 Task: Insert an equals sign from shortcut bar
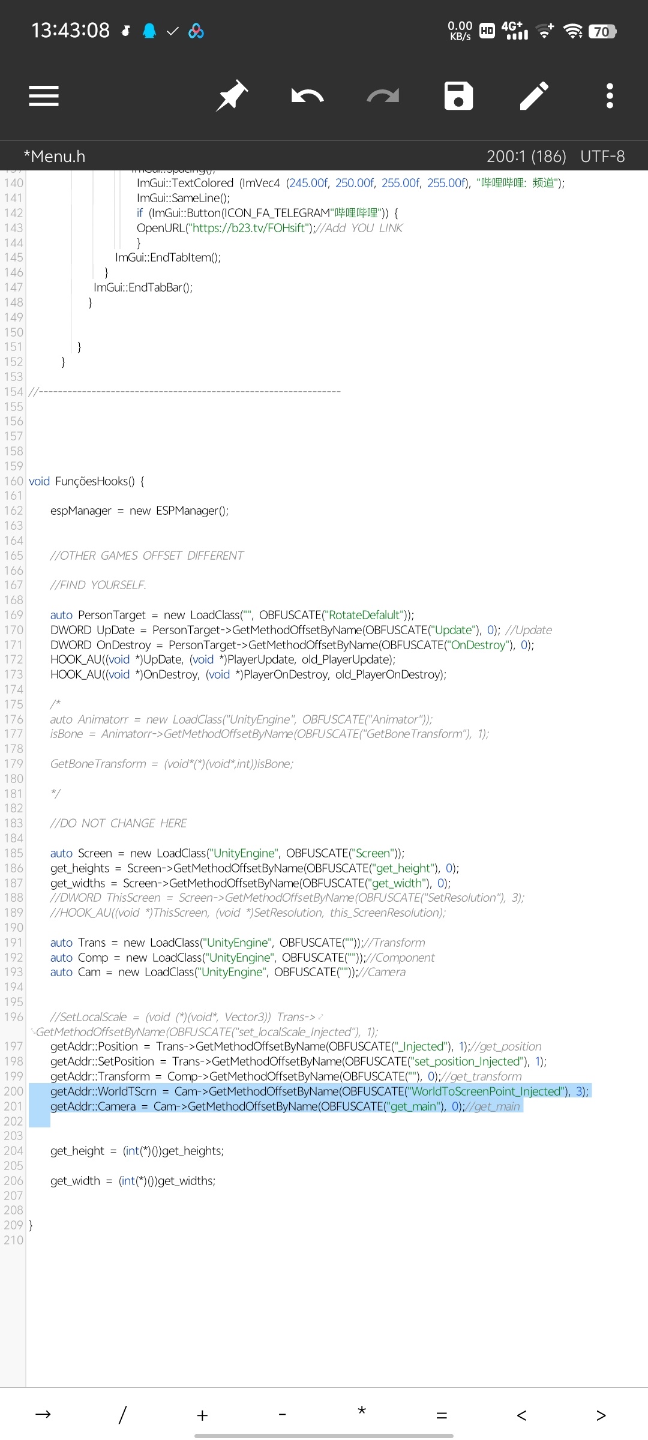point(442,1415)
